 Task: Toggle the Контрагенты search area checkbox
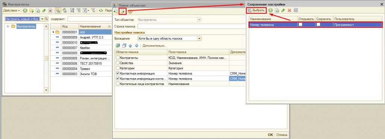point(118,57)
